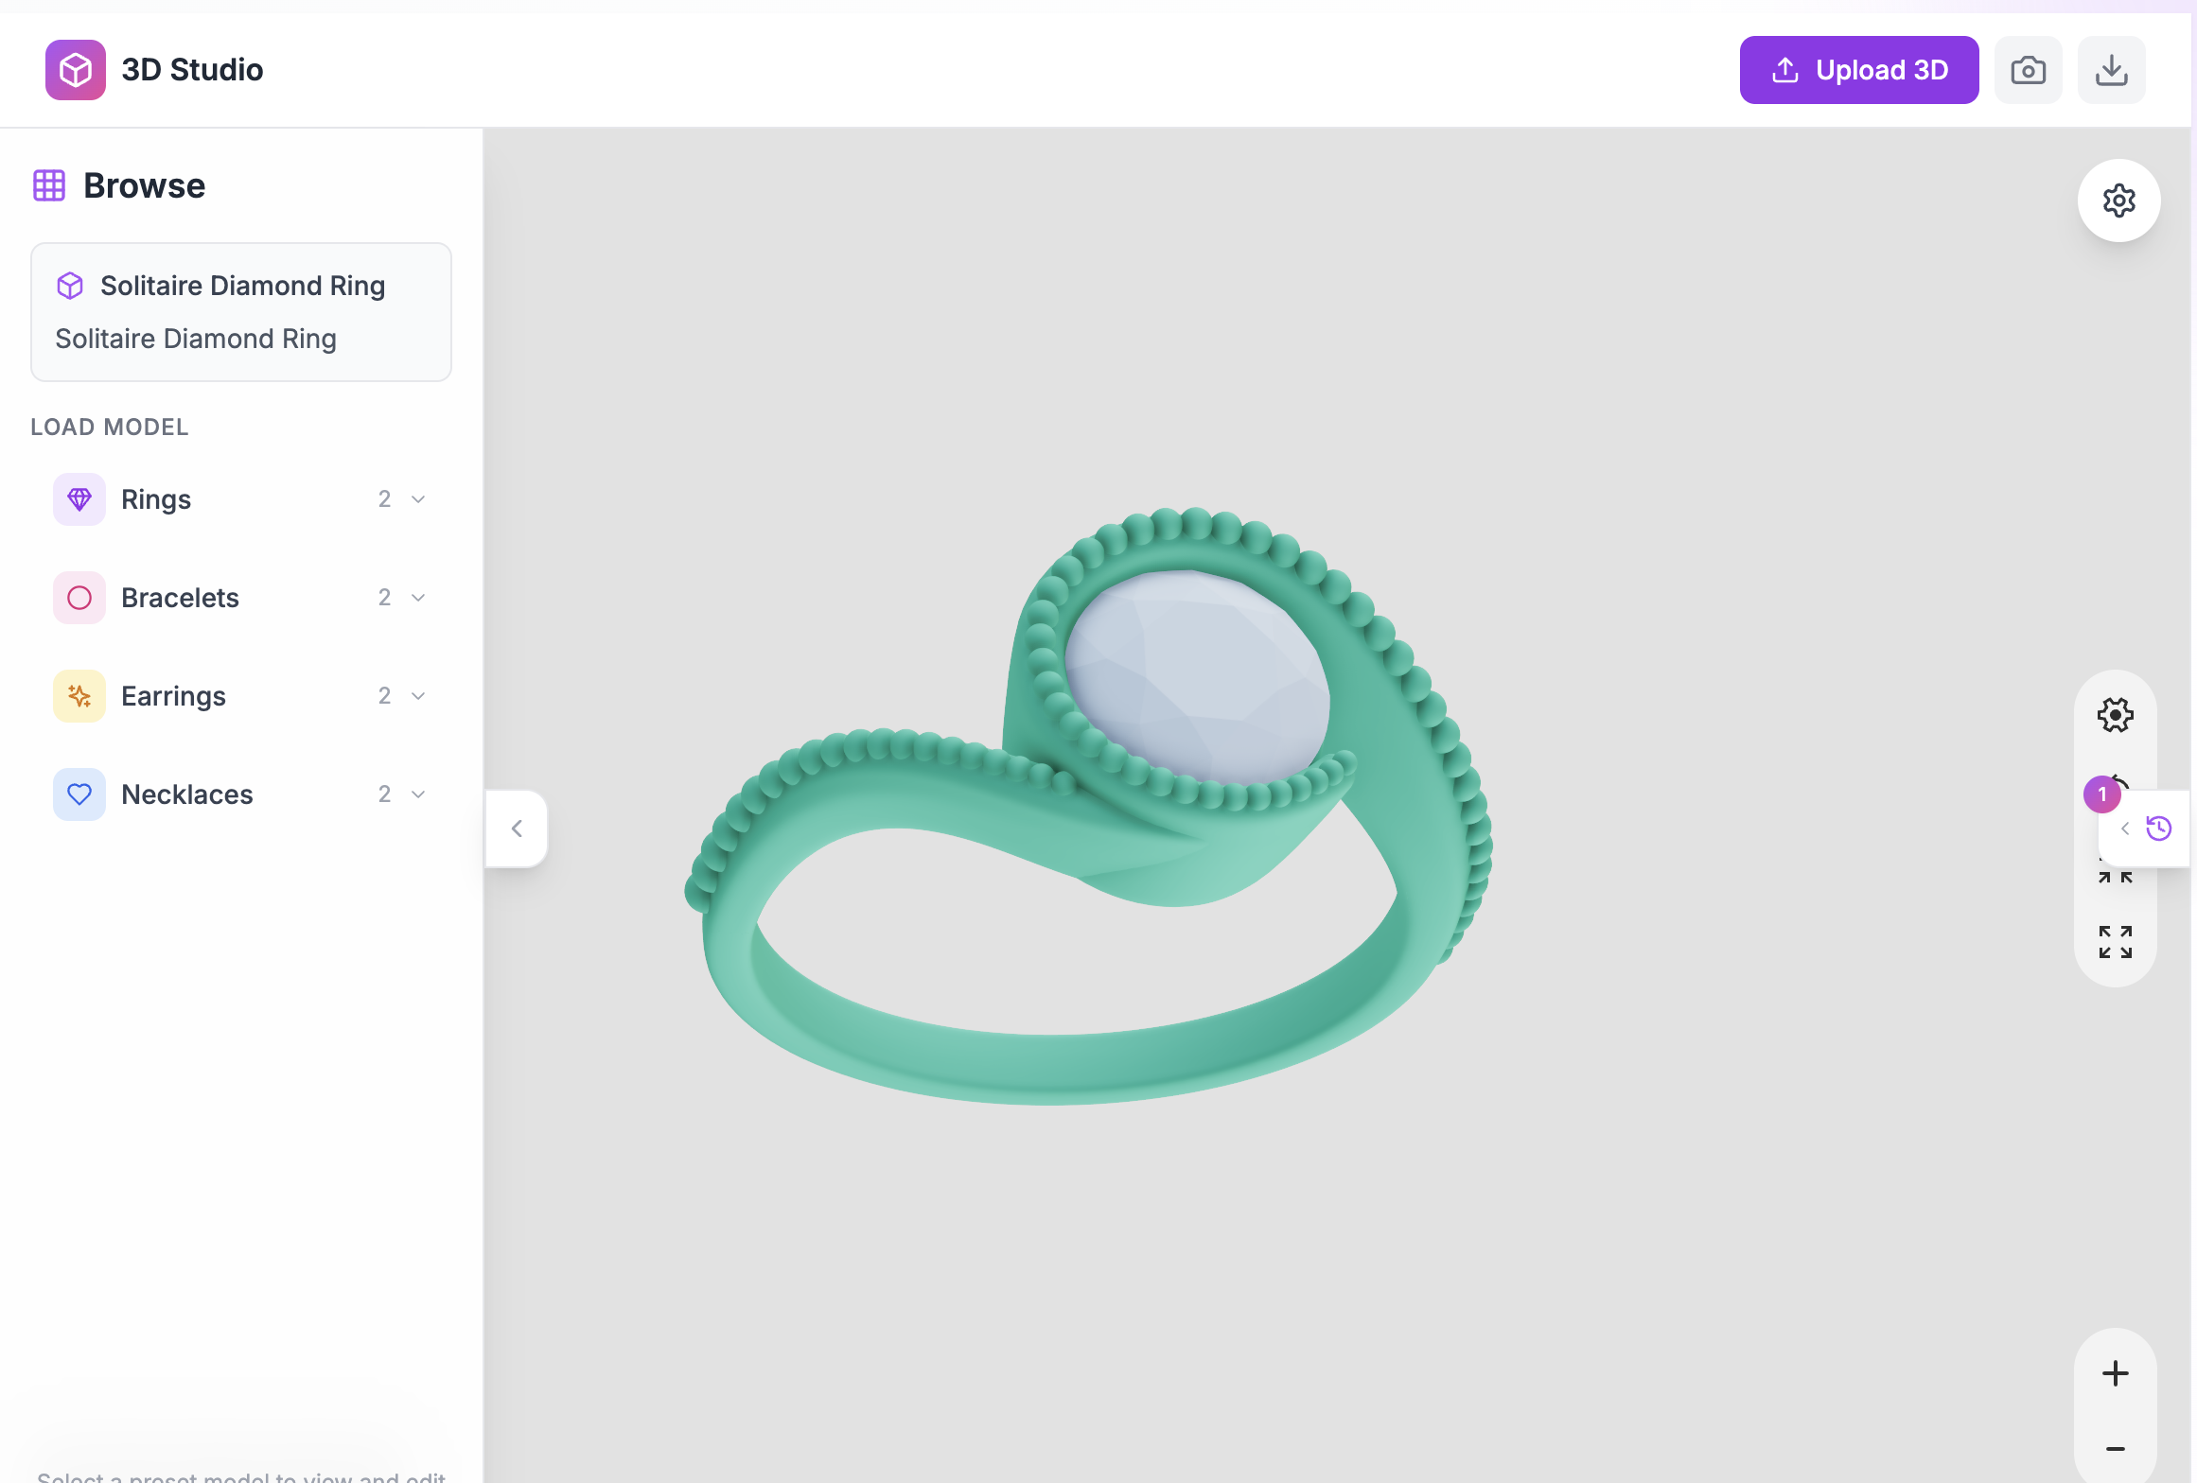Expand the history panel chevron
2197x1483 pixels.
pyautogui.click(x=2125, y=829)
